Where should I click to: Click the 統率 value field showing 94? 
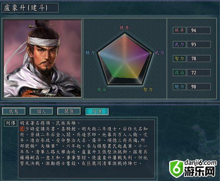(199, 30)
